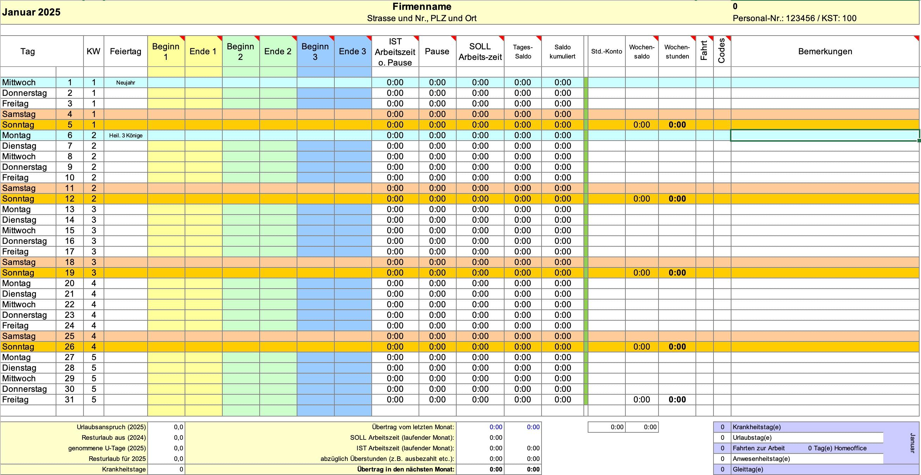Click Beginn 1 cell for Donnerstag 2
Screen dimensions: 921x475
[166, 93]
